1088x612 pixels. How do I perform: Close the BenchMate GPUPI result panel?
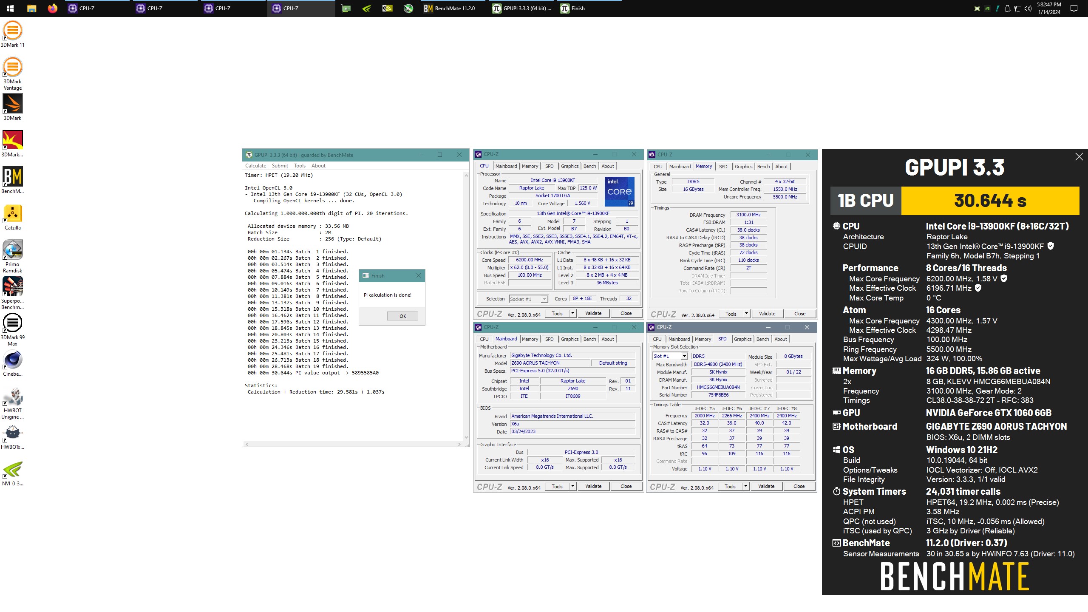pyautogui.click(x=1079, y=157)
